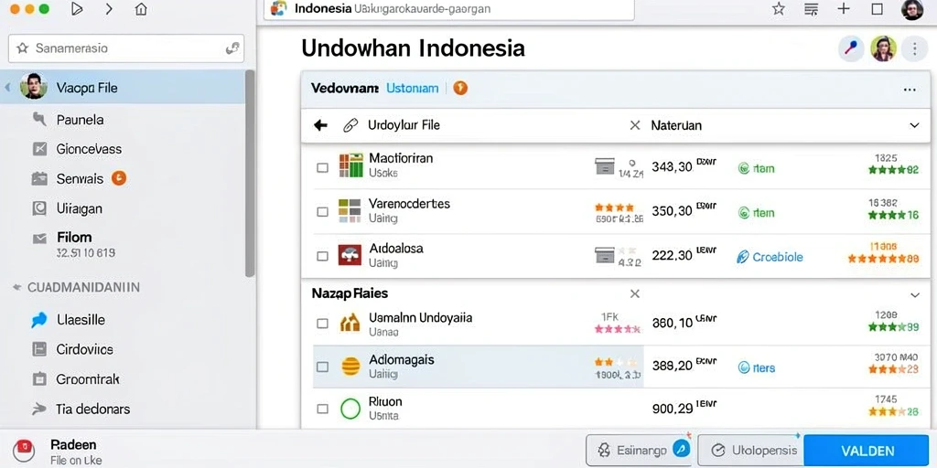Click the Esiinargo button
The image size is (937, 468).
[x=639, y=450]
